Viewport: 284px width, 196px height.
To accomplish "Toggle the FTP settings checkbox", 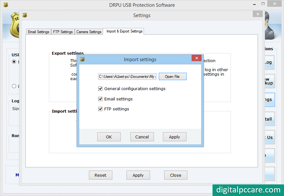I will pyautogui.click(x=100, y=109).
